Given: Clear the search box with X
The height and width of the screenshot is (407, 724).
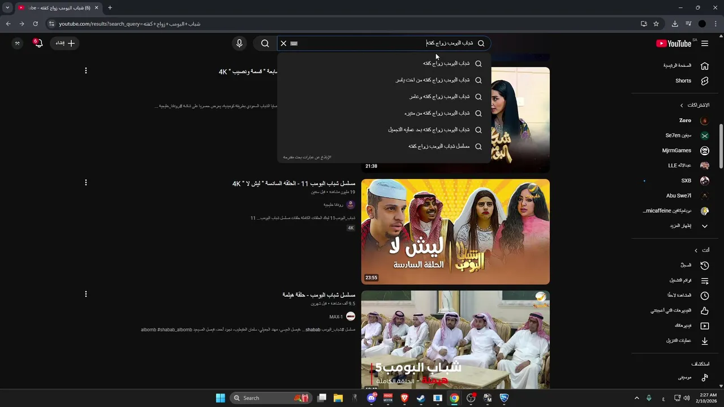Looking at the screenshot, I should [x=283, y=44].
